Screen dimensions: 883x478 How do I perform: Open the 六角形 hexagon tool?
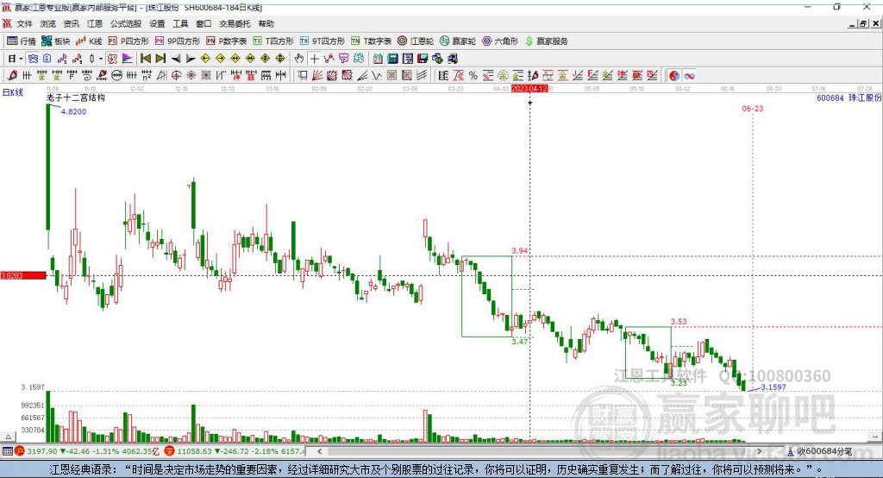coord(500,41)
